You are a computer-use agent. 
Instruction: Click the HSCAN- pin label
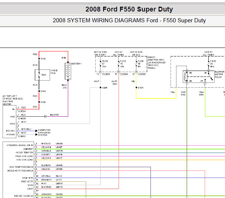11,134
